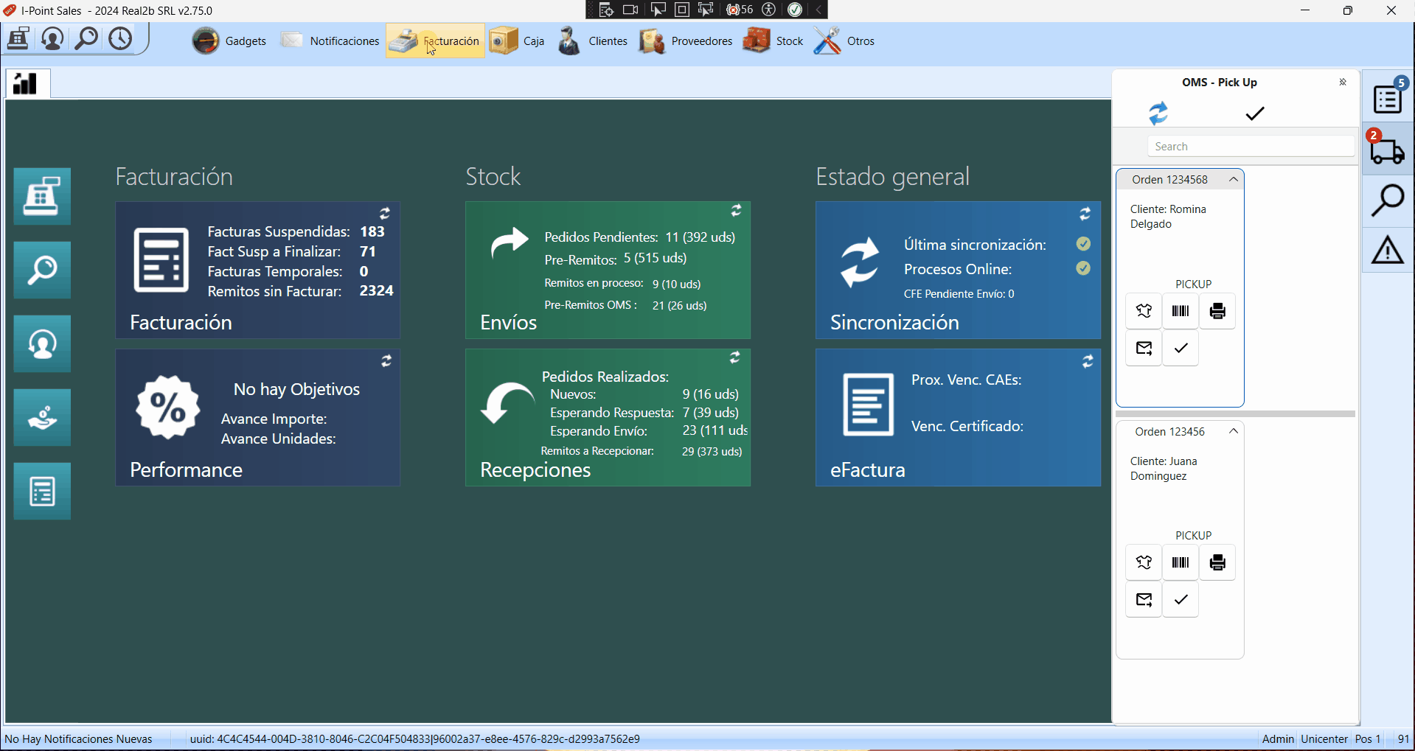
Task: Click the Procesos Online status check
Action: [x=1083, y=268]
